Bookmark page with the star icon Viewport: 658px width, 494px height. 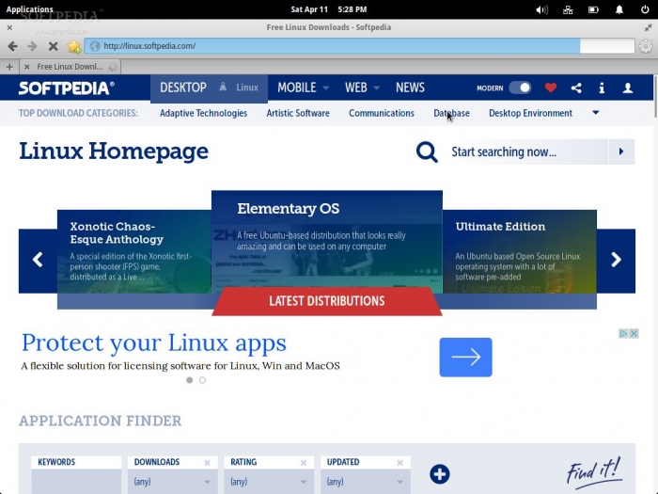tap(73, 46)
